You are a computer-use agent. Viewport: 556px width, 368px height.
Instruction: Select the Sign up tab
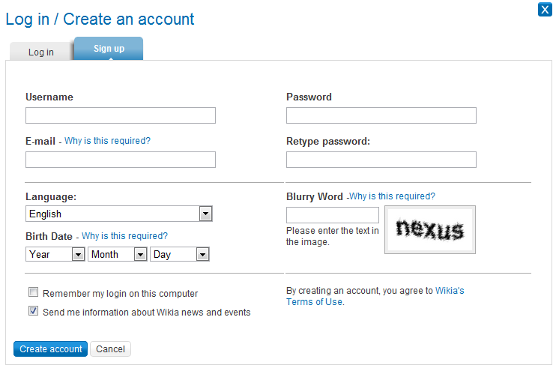pos(109,49)
